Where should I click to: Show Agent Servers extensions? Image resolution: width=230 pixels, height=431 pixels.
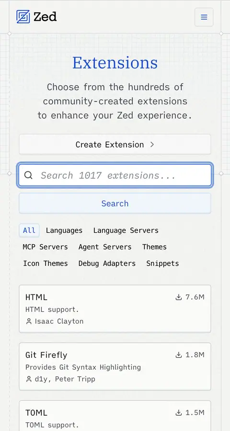click(105, 247)
